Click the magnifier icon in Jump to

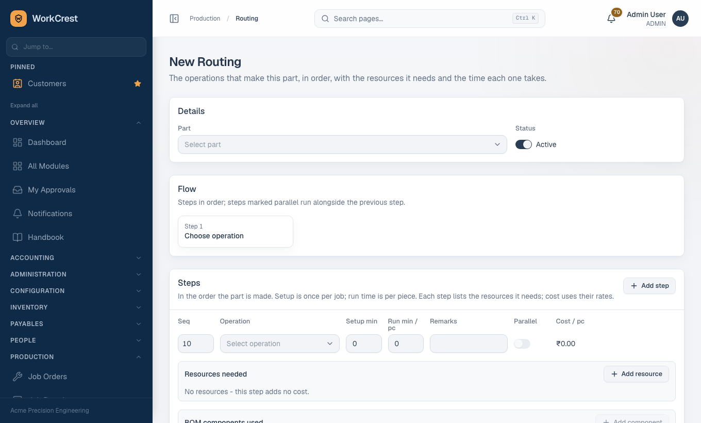(15, 47)
